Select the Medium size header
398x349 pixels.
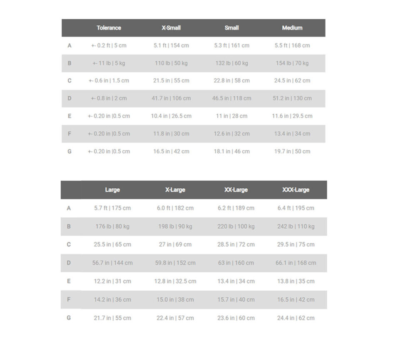(292, 27)
